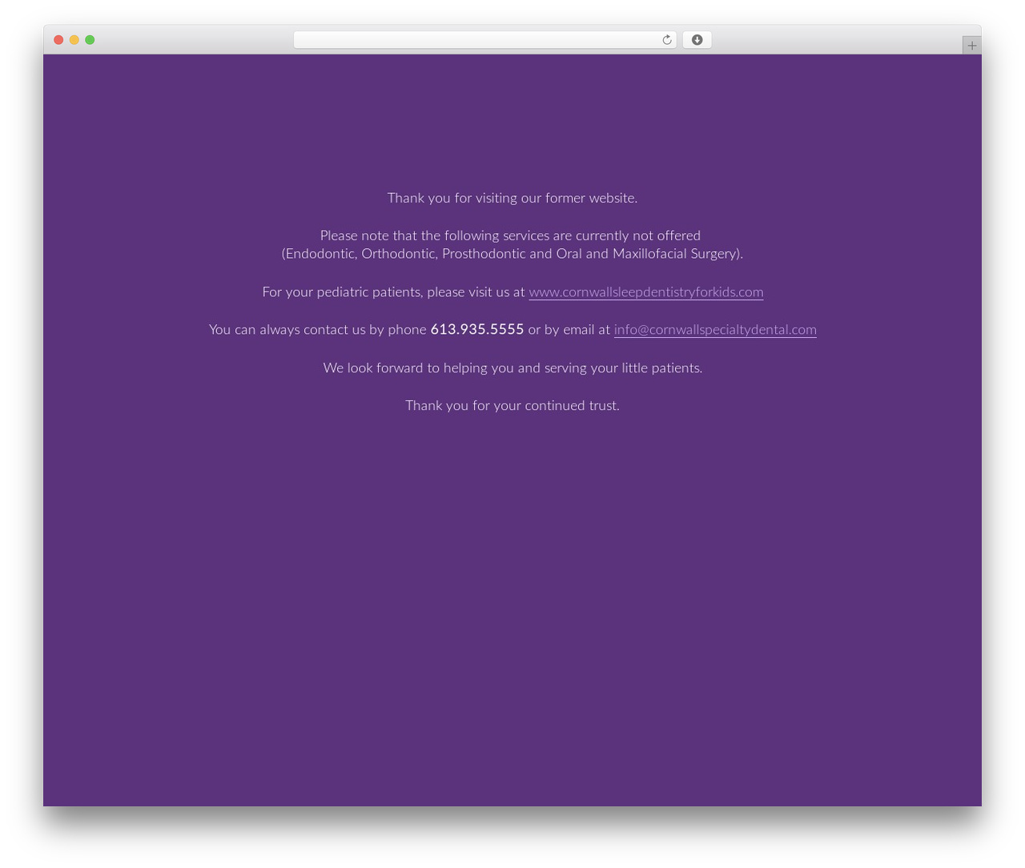Viewport: 1025px width, 868px height.
Task: Click 'You can always contact us by phone' text
Action: coord(318,330)
